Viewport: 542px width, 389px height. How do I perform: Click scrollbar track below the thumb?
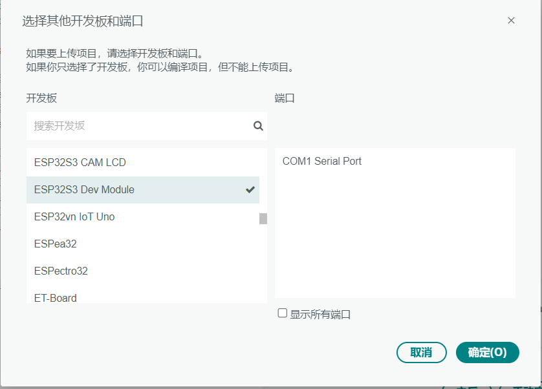(x=263, y=264)
